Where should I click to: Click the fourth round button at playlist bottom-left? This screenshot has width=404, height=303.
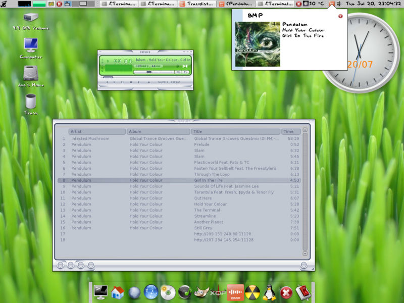[91, 265]
